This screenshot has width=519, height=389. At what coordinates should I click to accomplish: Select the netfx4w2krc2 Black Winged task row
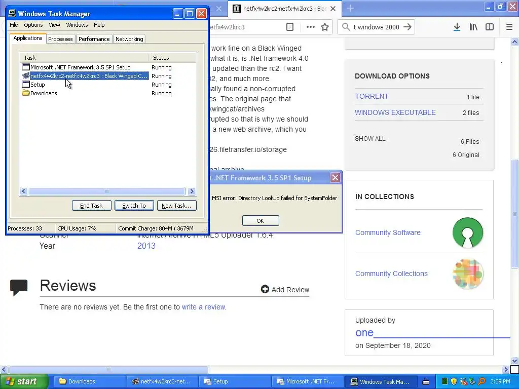[x=85, y=76]
